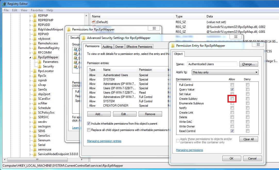
Task: Click OK in Permission Entry dialog
Action: [x=232, y=158]
